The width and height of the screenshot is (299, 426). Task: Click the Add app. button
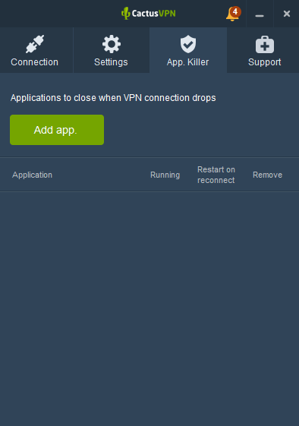(57, 130)
